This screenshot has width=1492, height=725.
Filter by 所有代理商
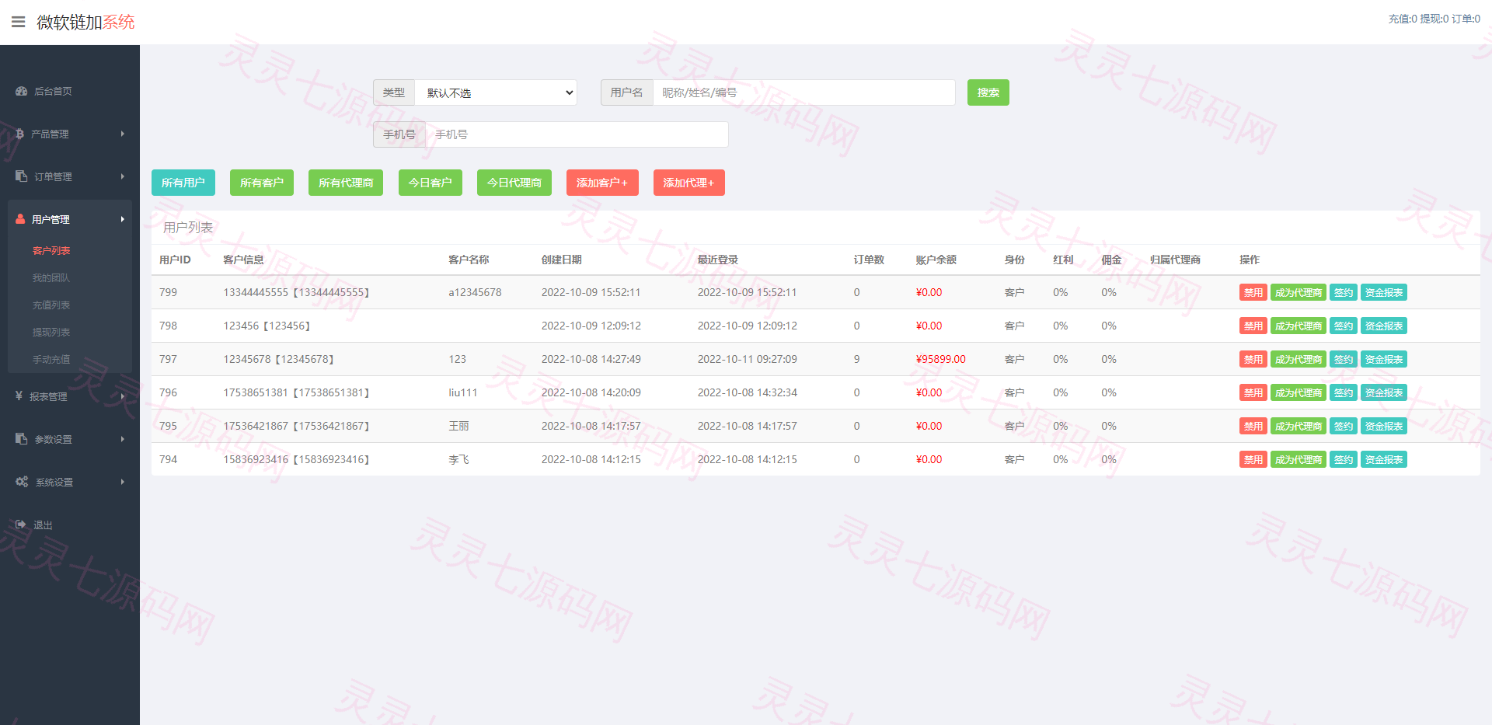point(346,183)
